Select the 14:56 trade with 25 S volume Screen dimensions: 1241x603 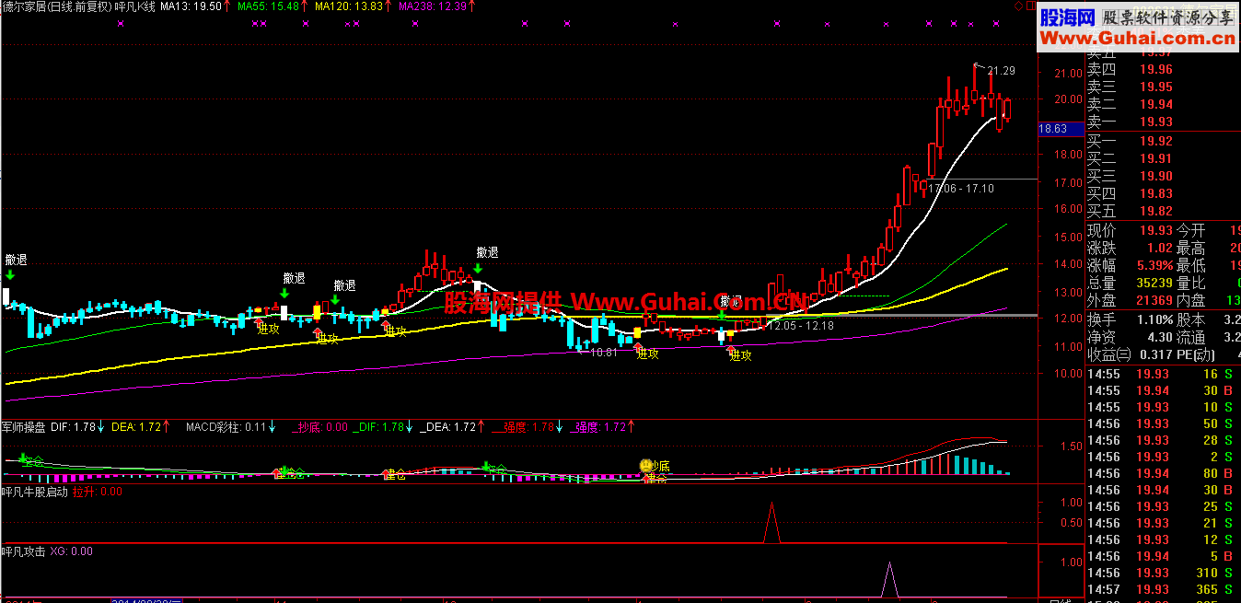point(1163,506)
